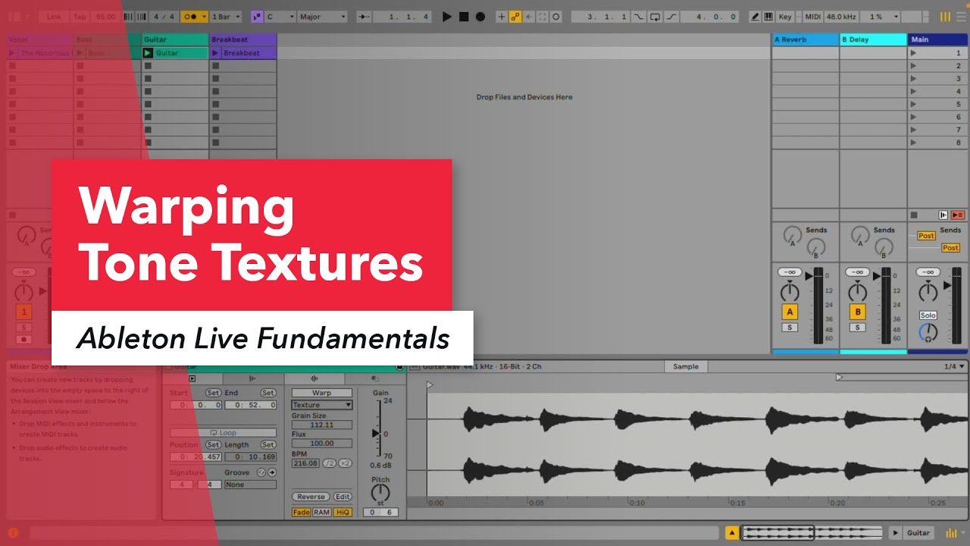Click the Session Record circle button
Viewport: 970px width, 546px height.
pyautogui.click(x=556, y=17)
